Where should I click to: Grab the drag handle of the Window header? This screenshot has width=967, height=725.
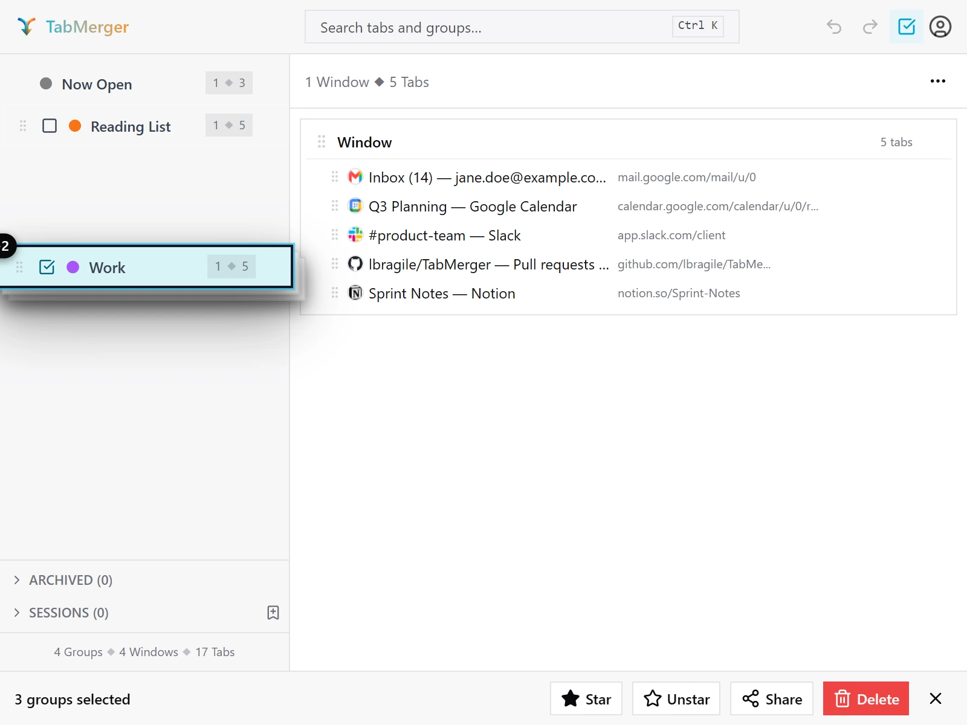pos(322,142)
